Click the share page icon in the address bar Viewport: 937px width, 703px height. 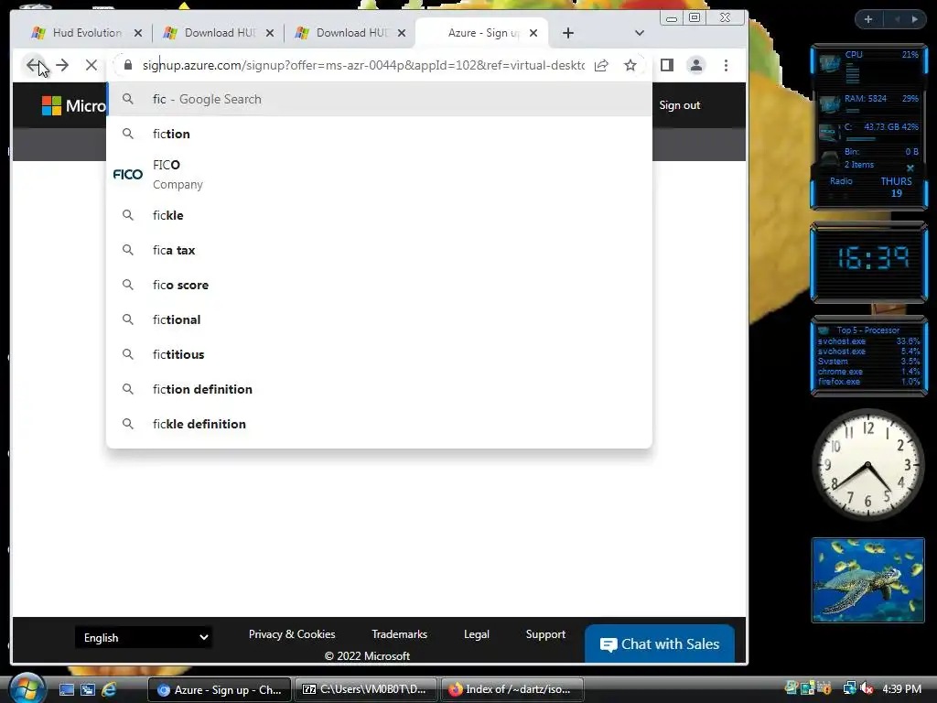(601, 65)
